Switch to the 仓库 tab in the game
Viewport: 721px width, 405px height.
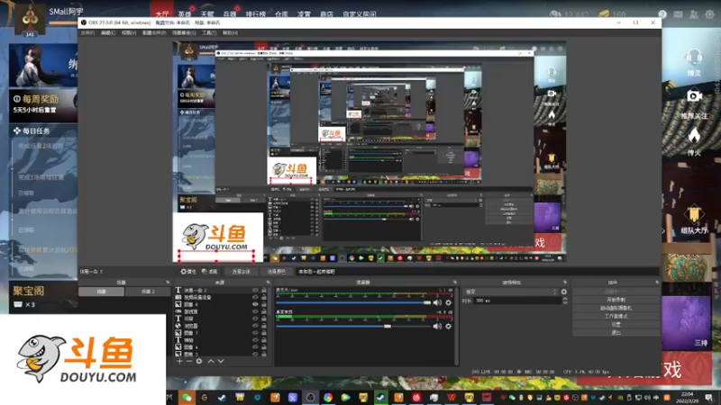point(281,14)
